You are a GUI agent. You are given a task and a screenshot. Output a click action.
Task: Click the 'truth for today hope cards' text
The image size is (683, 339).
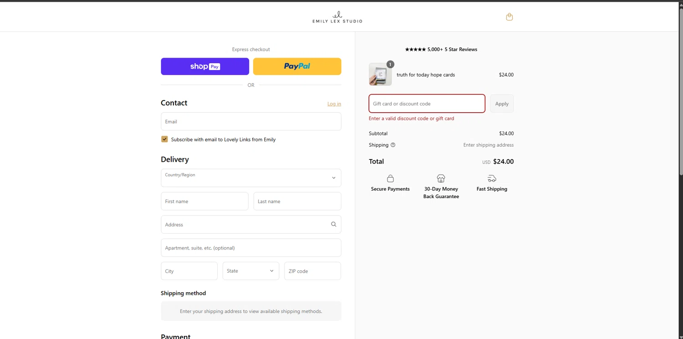pos(426,75)
